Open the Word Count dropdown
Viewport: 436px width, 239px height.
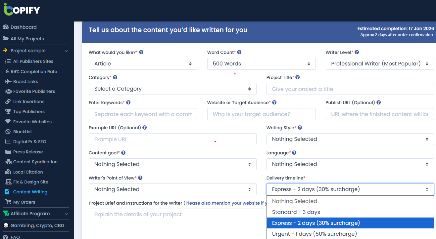261,63
